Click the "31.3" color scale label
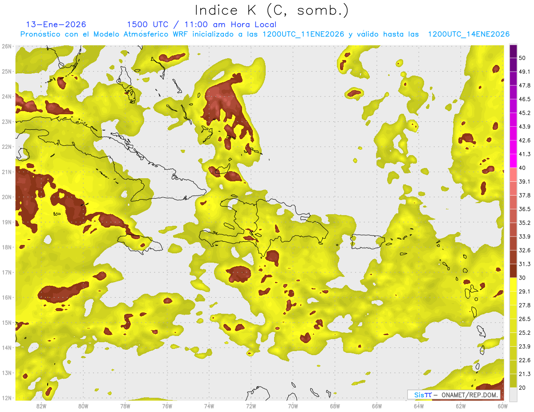534x412 pixels. (525, 264)
